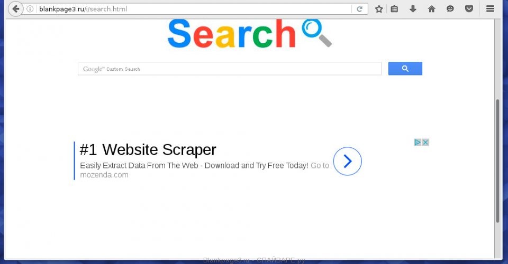Focus the Google Custom Search field
Image resolution: width=508 pixels, height=264 pixels.
click(x=229, y=69)
